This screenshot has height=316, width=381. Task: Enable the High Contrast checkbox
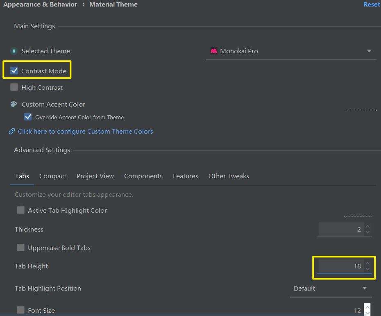[14, 87]
